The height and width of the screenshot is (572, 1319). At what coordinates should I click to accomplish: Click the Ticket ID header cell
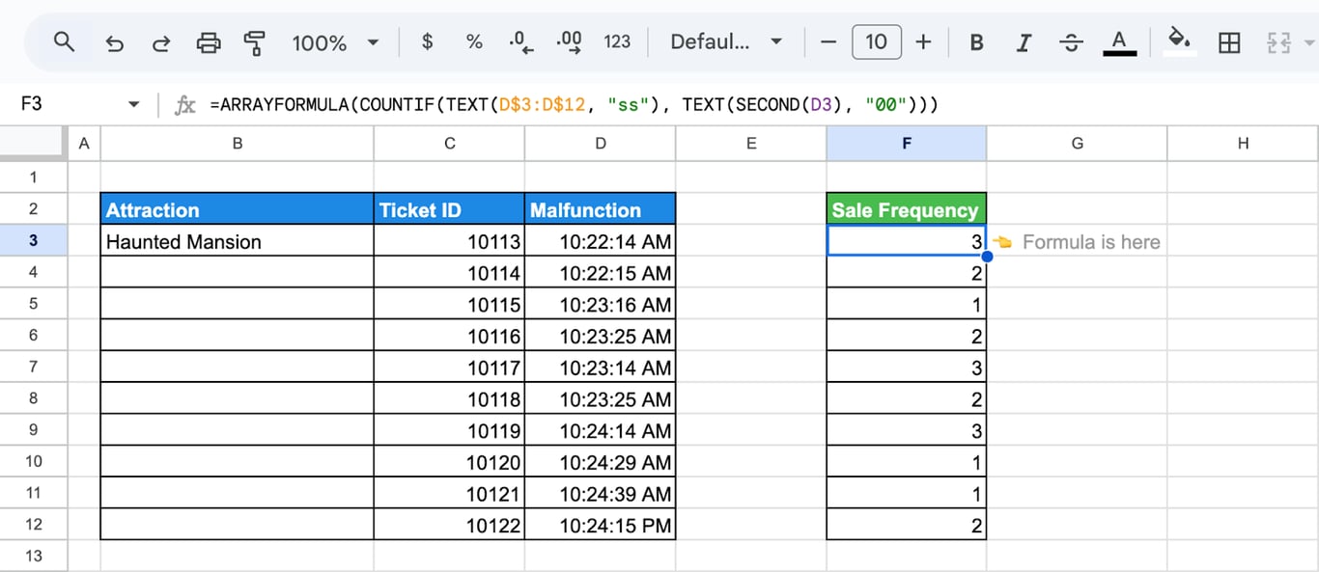[450, 209]
